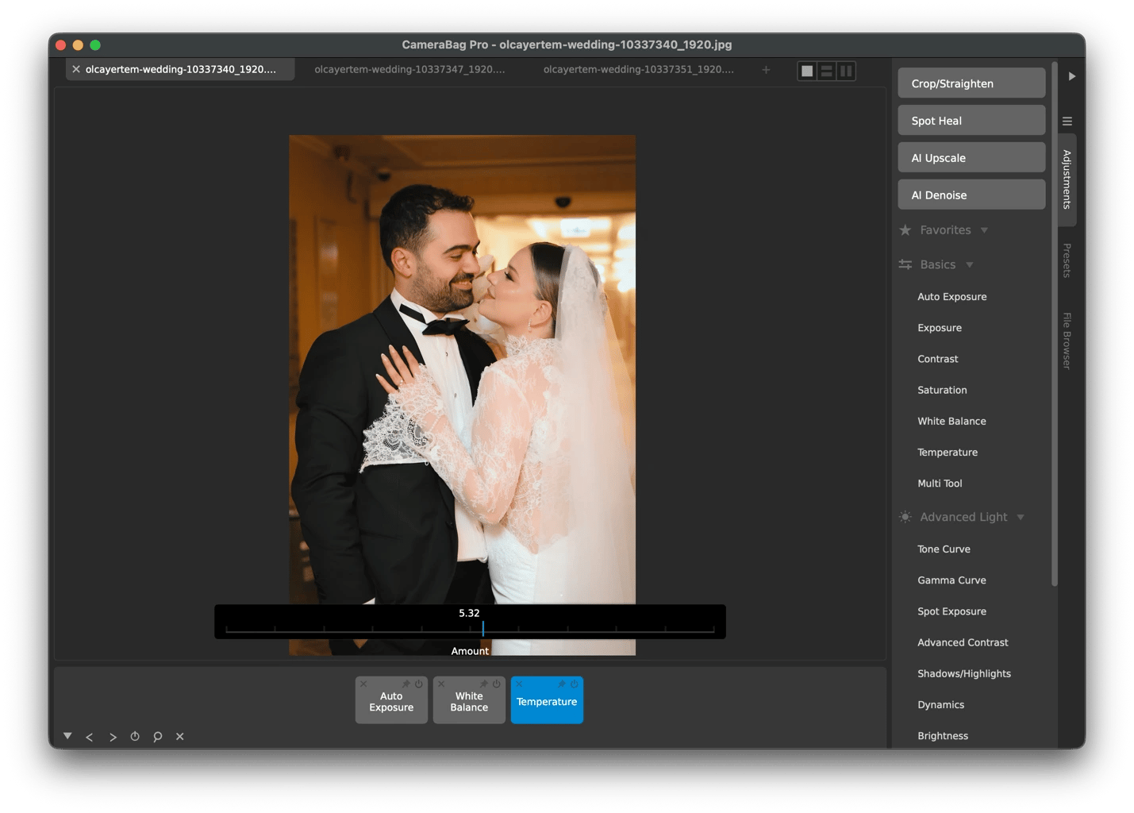Screen dimensions: 1134x813
Task: Switch to the Adjustments side tab
Action: 1067,179
